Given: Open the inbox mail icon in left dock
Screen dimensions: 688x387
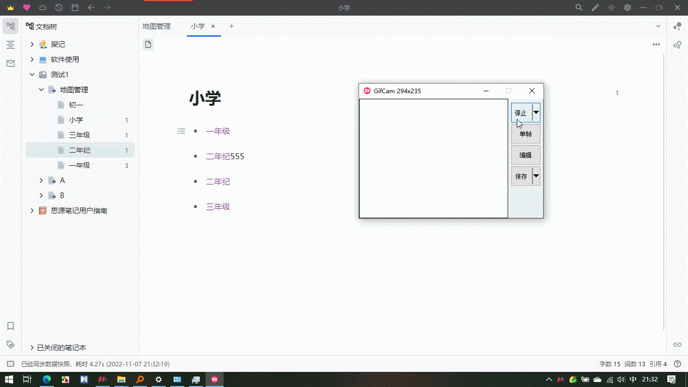Looking at the screenshot, I should click(11, 63).
